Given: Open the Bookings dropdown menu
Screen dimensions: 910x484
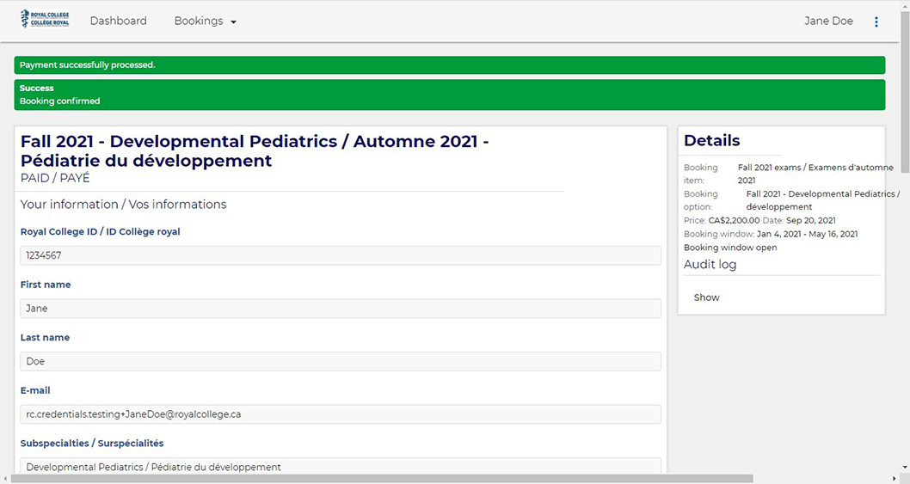Looking at the screenshot, I should [206, 21].
